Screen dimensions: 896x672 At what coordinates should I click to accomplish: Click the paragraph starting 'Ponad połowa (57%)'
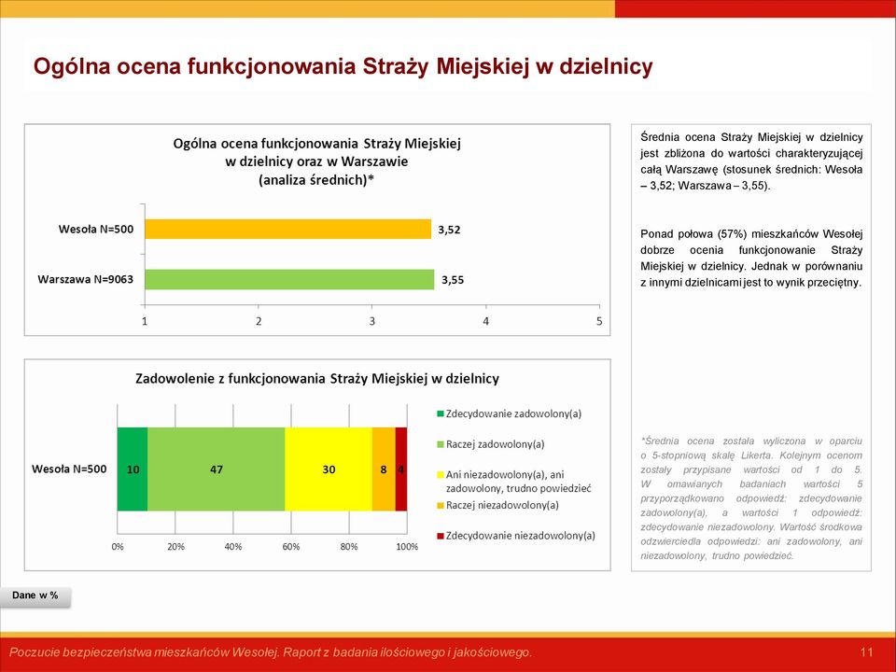(751, 259)
